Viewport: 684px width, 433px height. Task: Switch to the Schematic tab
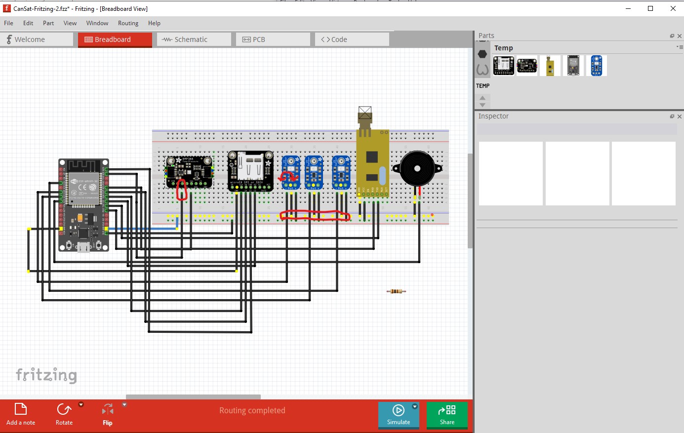194,39
